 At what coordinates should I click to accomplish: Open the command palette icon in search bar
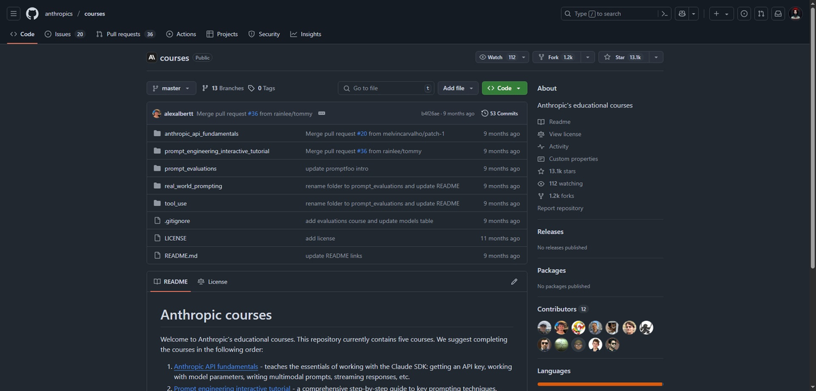click(664, 14)
